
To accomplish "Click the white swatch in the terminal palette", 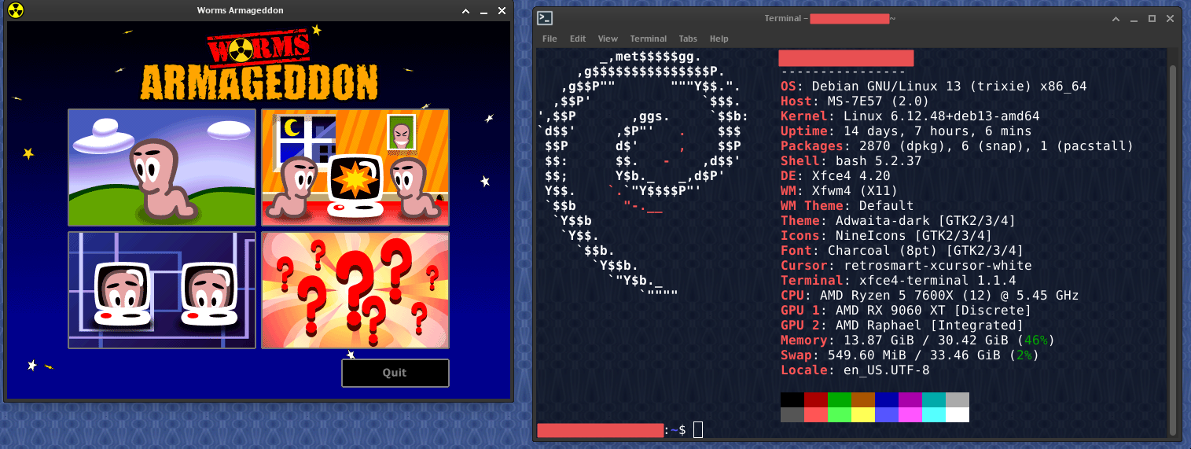I will [958, 414].
